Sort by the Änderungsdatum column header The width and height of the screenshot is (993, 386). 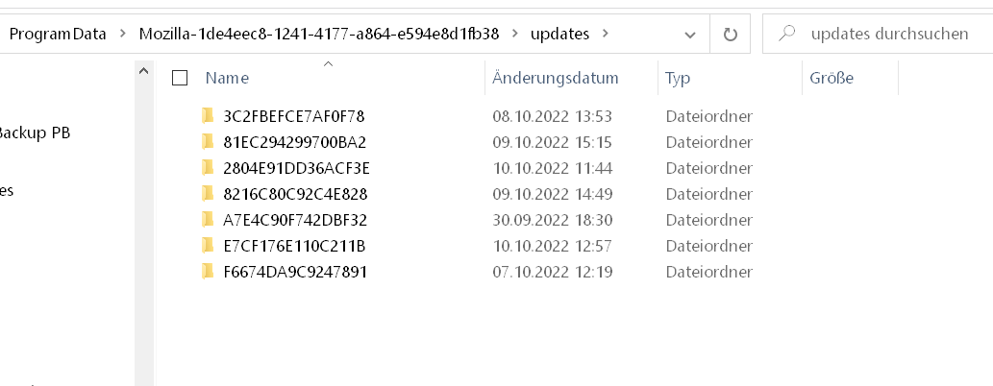(556, 78)
